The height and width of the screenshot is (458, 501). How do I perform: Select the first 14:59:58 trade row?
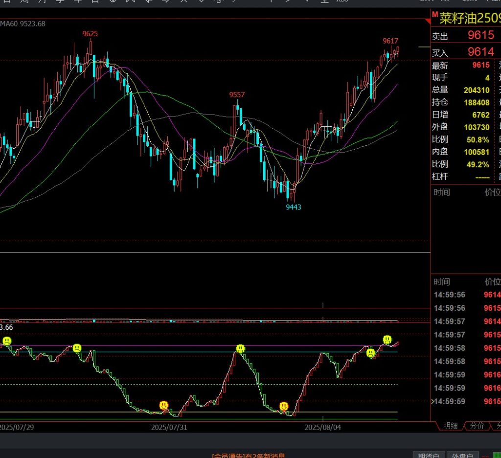pos(466,348)
